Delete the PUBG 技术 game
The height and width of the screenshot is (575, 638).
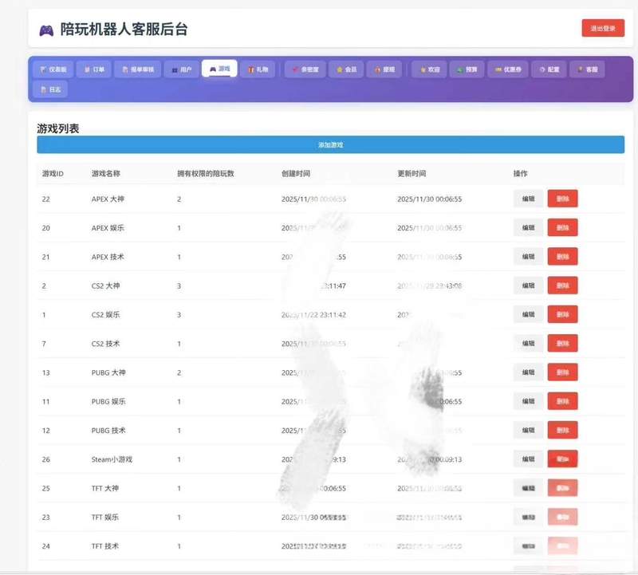(562, 430)
